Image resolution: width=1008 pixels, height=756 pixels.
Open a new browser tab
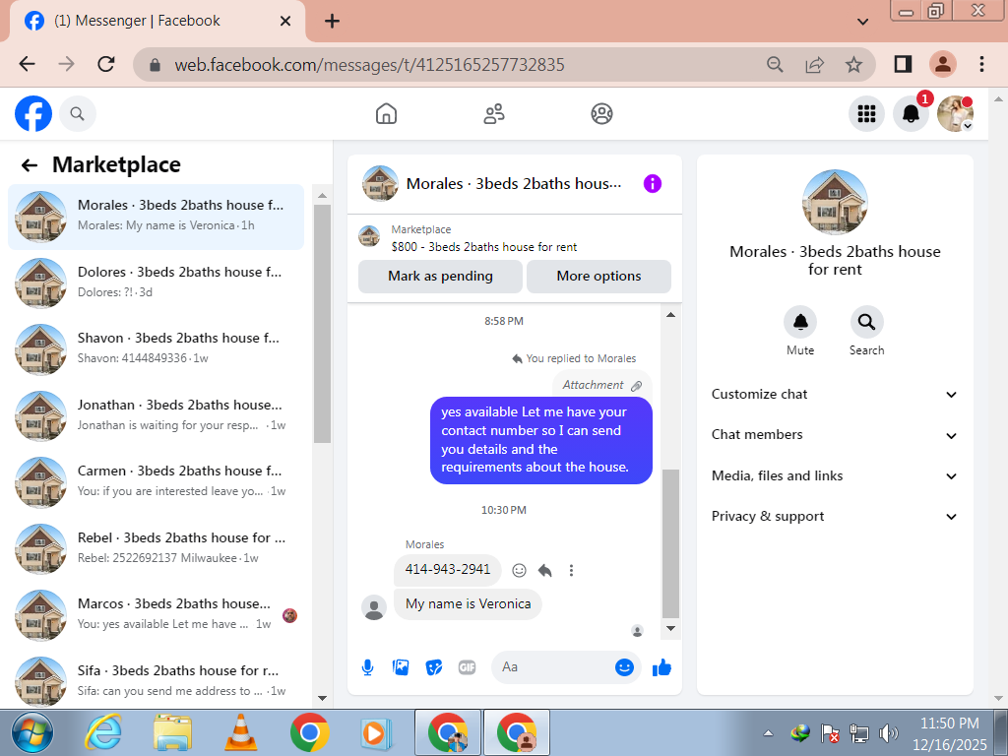(x=332, y=22)
